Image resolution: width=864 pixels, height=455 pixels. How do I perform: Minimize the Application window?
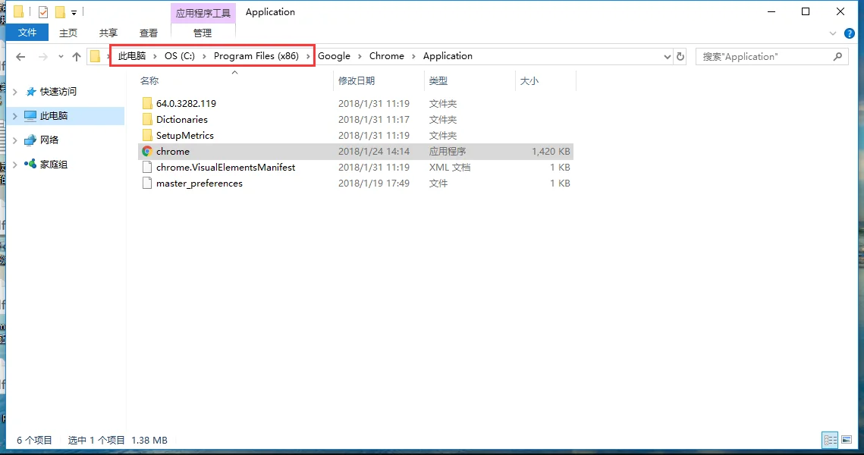pyautogui.click(x=771, y=11)
